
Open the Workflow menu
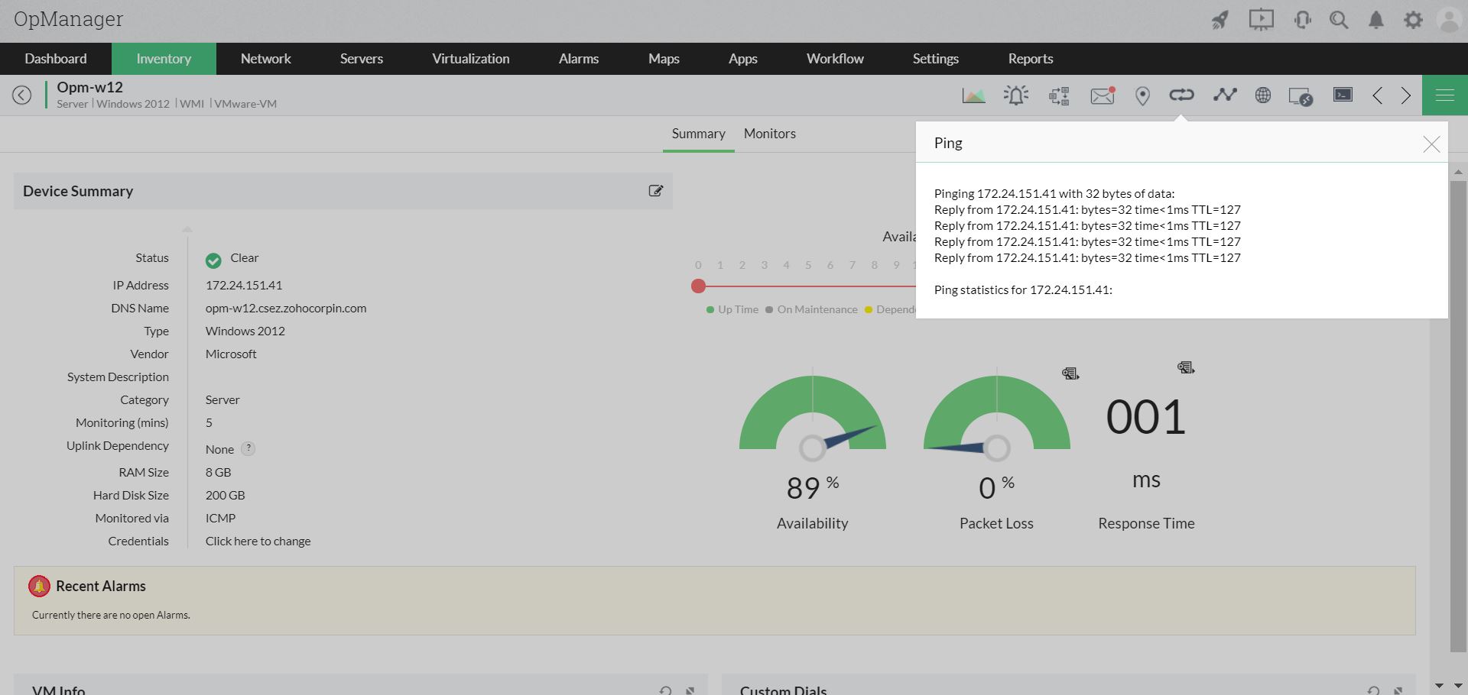(x=835, y=59)
